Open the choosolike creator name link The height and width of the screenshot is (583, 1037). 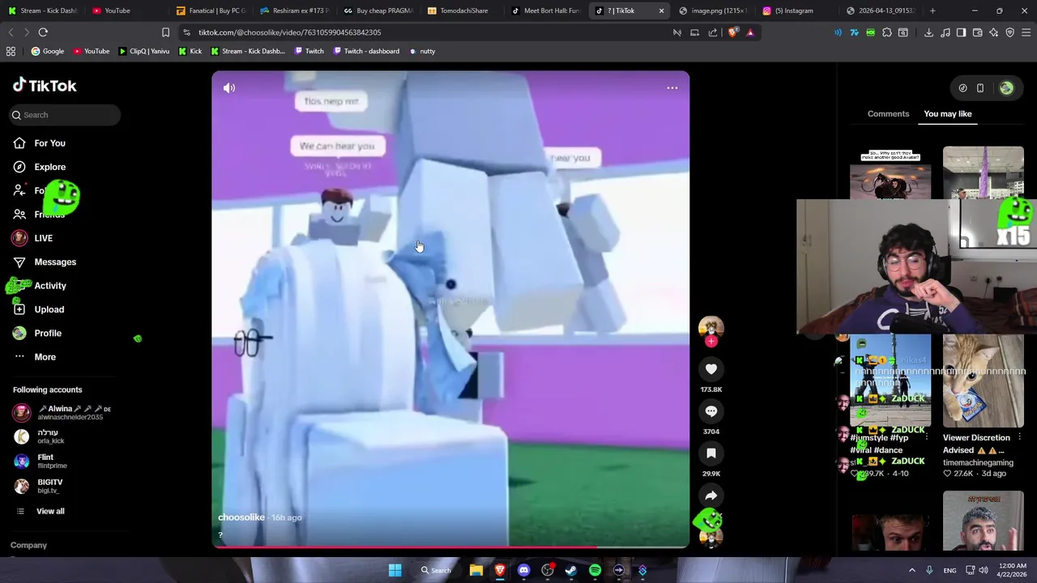(x=241, y=517)
